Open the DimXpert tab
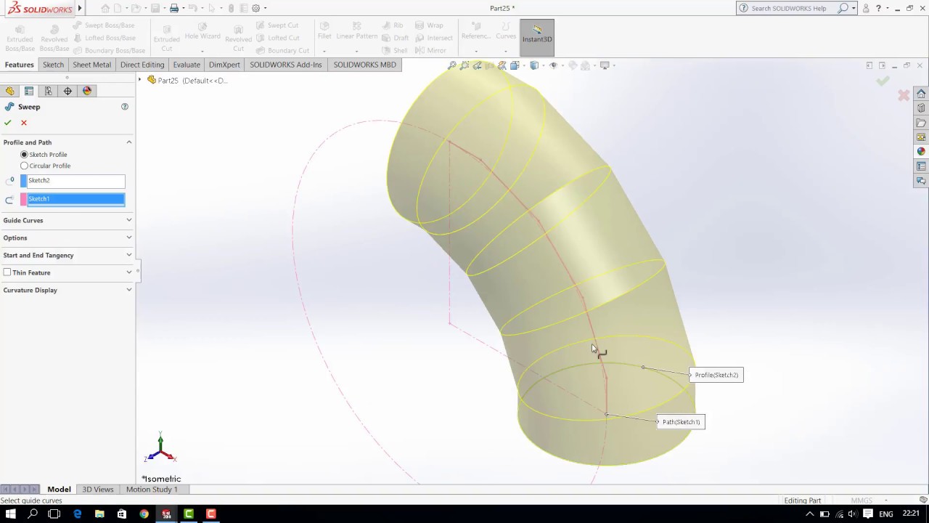929x523 pixels. click(x=224, y=65)
